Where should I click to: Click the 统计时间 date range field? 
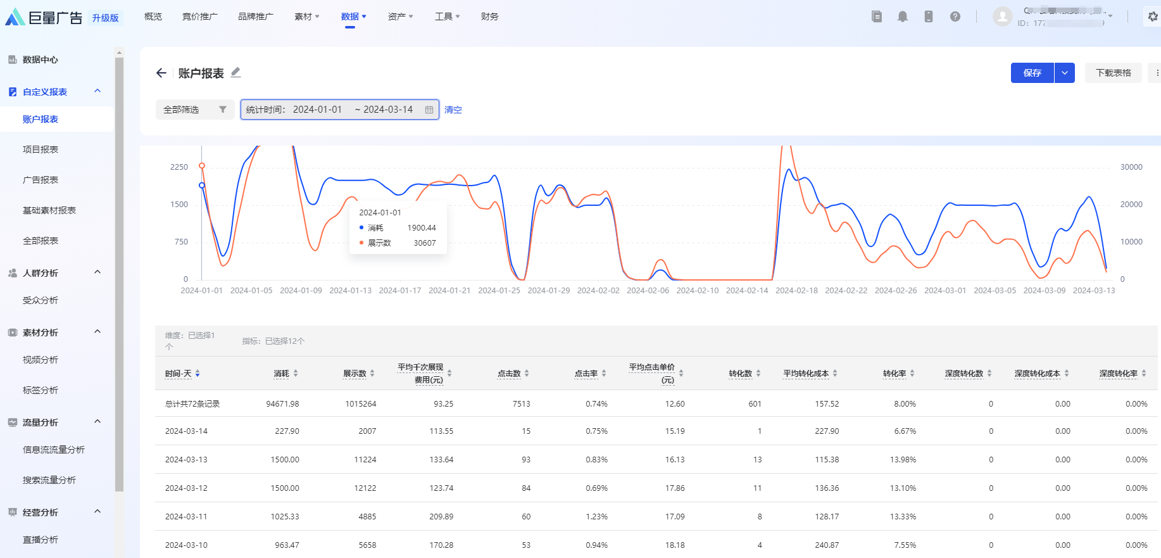tap(340, 110)
